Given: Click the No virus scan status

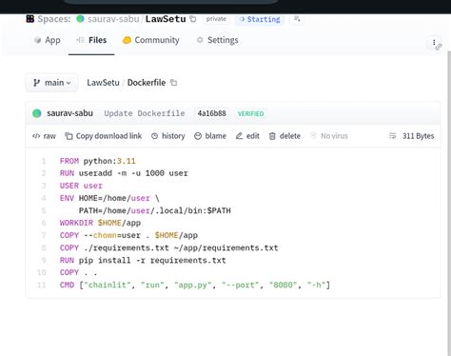Looking at the screenshot, I should (x=329, y=136).
